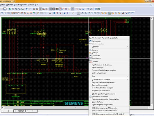Choose Verschieben from the context menu
The image size is (154, 116).
tap(109, 58)
